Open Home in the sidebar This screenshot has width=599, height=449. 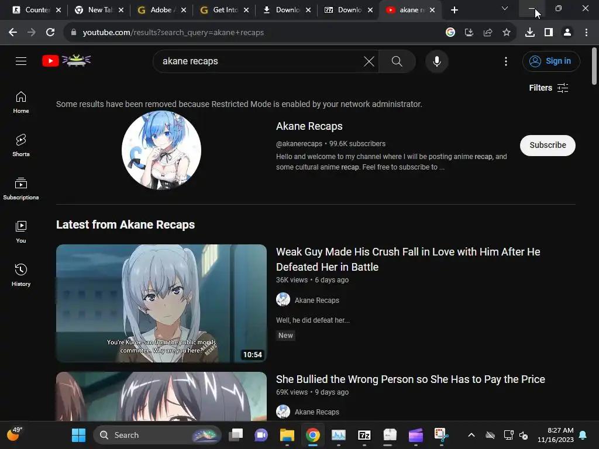click(x=21, y=102)
